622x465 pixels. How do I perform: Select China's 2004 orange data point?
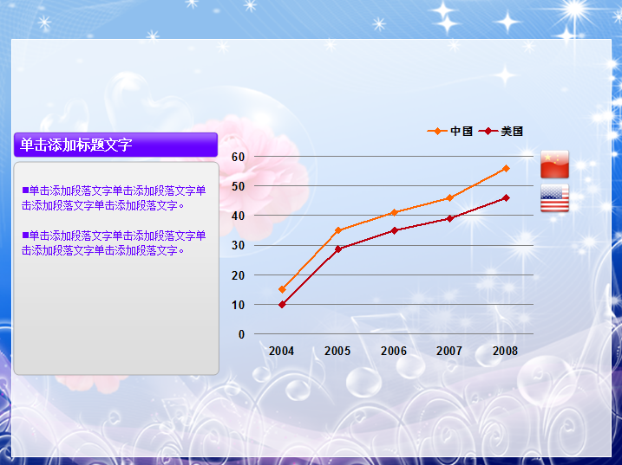point(282,289)
